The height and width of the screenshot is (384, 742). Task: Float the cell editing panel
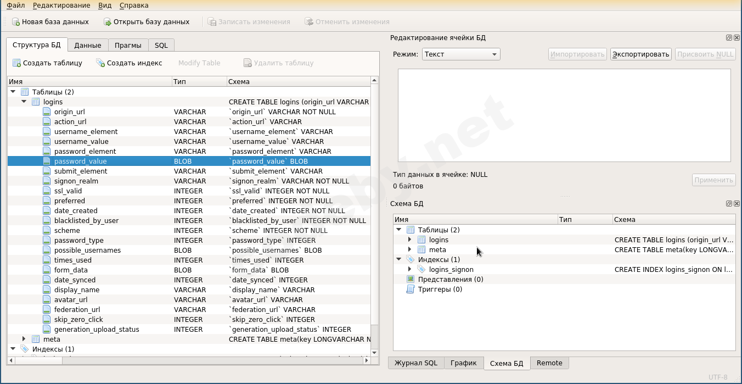tap(729, 38)
